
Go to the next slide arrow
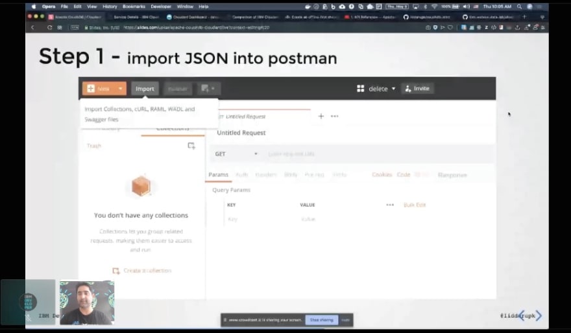(539, 316)
